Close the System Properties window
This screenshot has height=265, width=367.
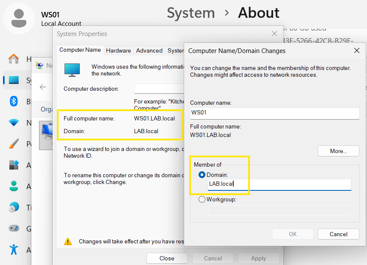[x=275, y=33]
